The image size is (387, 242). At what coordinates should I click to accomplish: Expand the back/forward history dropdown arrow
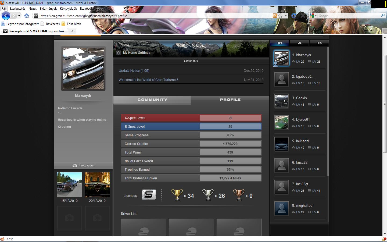19,16
